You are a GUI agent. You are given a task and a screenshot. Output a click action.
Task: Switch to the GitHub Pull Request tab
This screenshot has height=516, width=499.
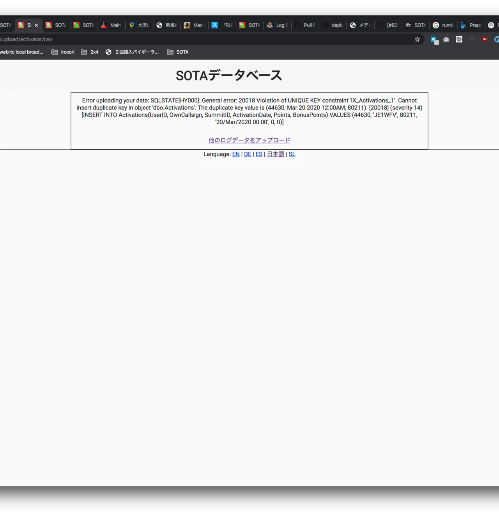click(305, 25)
